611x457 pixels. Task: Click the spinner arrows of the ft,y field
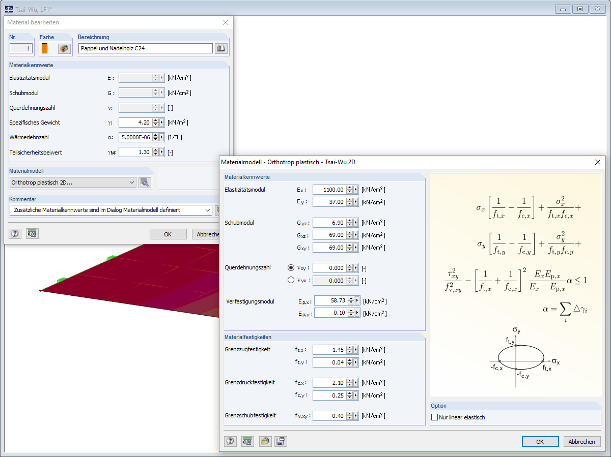point(349,362)
